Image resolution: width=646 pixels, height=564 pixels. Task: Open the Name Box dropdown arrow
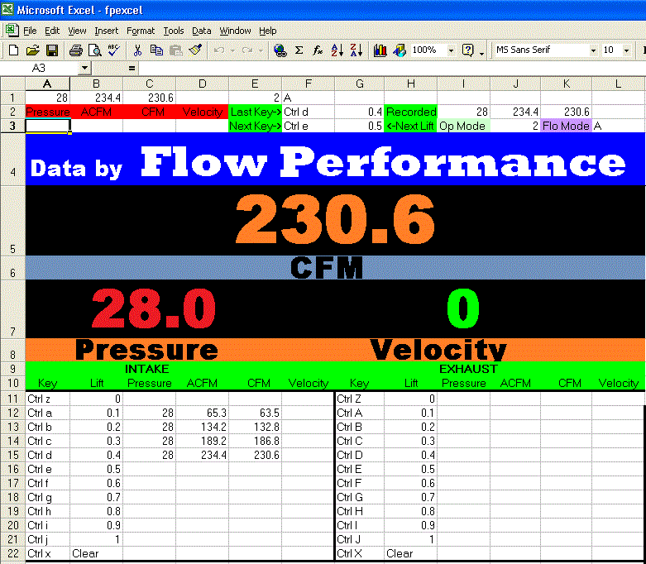[x=84, y=68]
